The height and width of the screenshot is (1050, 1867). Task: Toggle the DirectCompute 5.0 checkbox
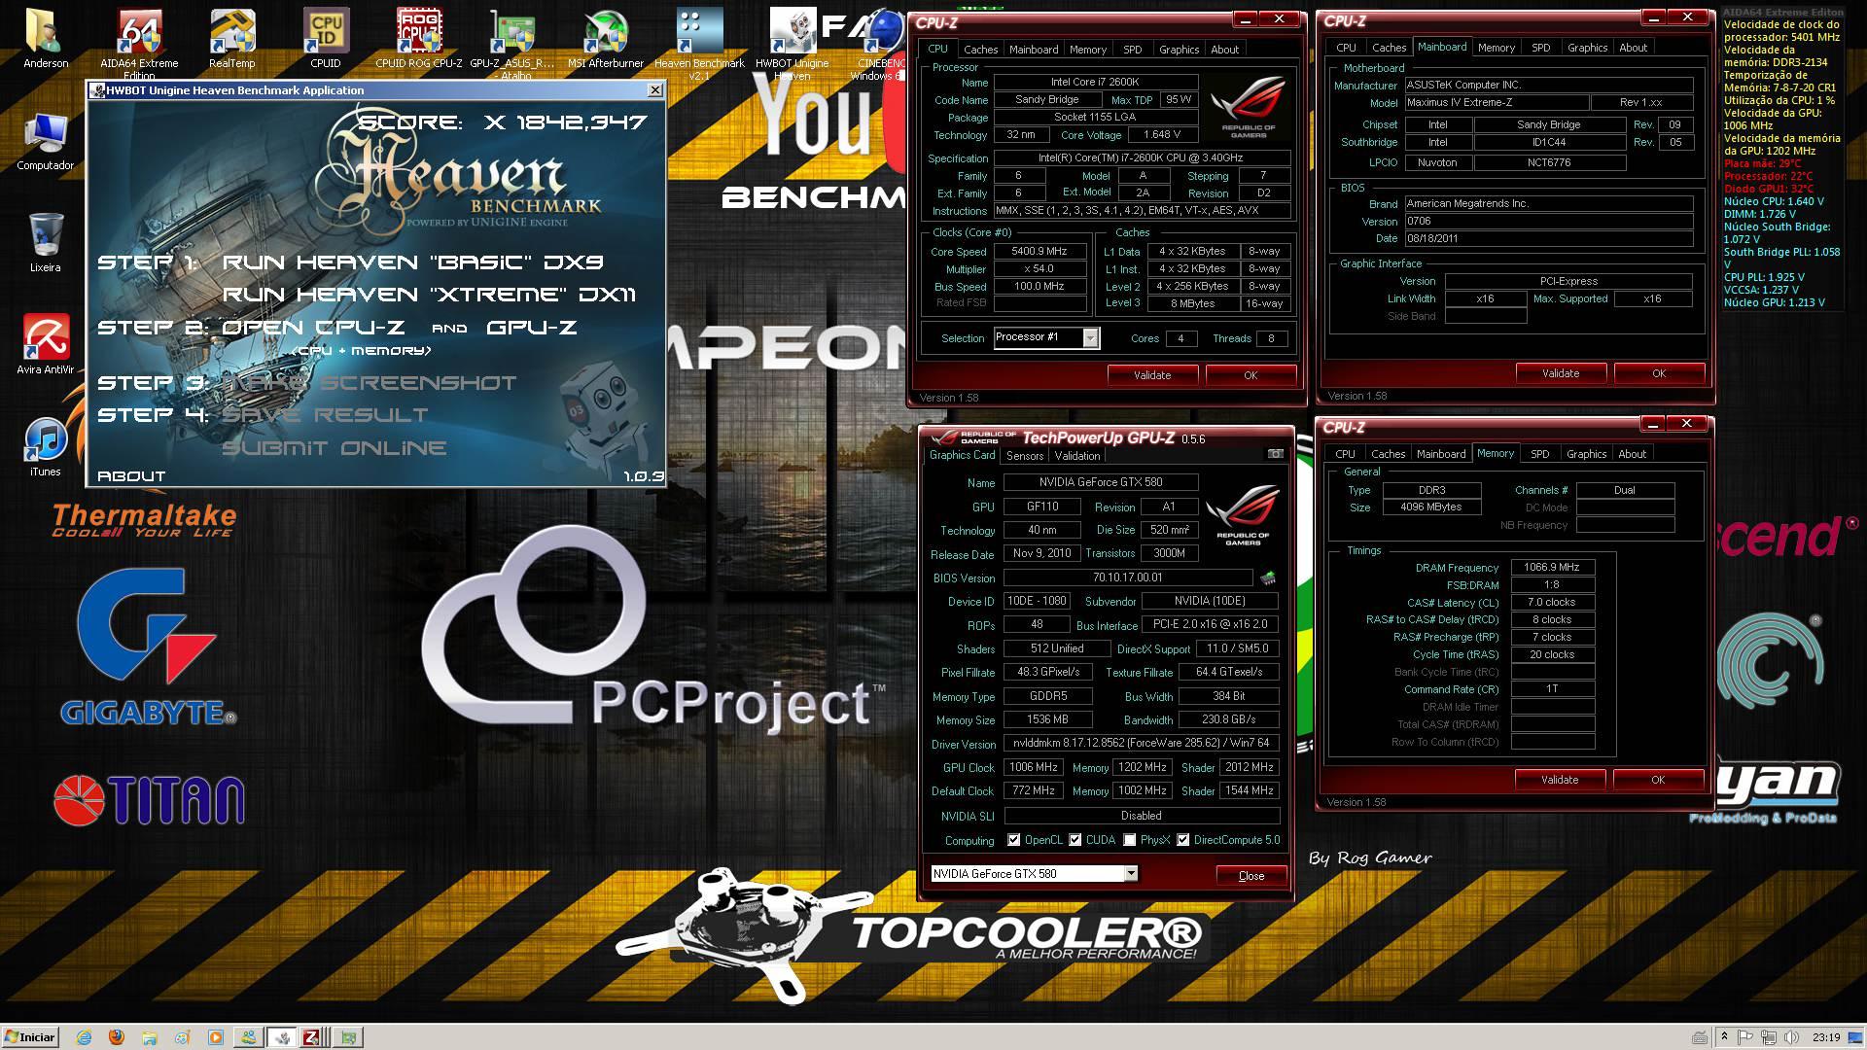pos(1183,840)
